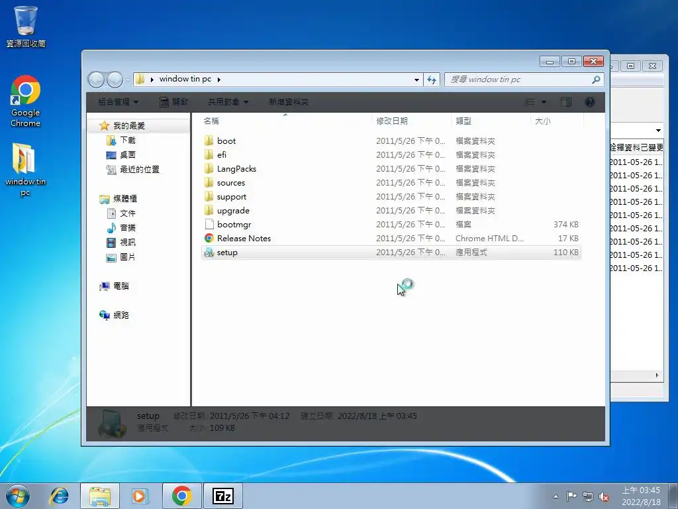Select 我的最愛 in navigation pane

(129, 125)
